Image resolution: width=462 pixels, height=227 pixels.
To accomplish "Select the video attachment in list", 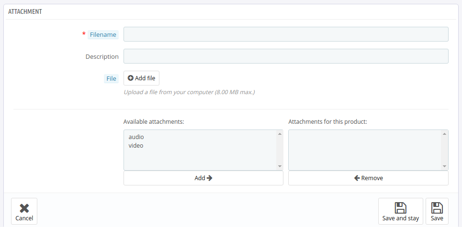I will [136, 146].
